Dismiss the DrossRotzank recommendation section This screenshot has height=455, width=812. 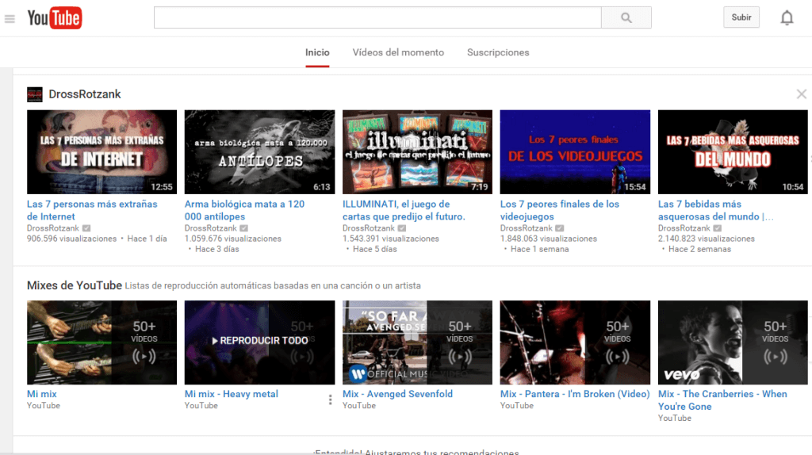(x=801, y=94)
